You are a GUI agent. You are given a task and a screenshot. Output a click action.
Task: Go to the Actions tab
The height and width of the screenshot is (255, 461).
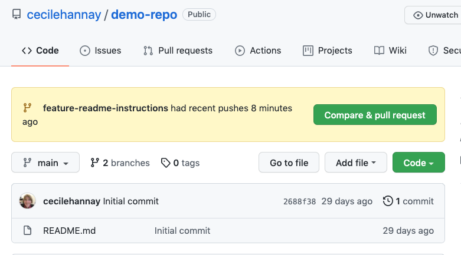pyautogui.click(x=258, y=51)
